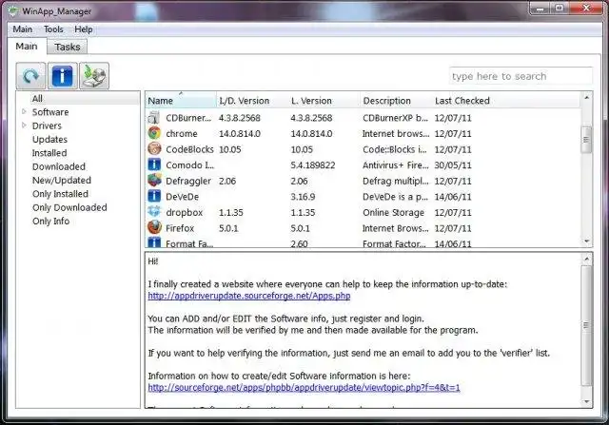Click the 5.4.189822 version cell
The width and height of the screenshot is (609, 425).
click(313, 164)
